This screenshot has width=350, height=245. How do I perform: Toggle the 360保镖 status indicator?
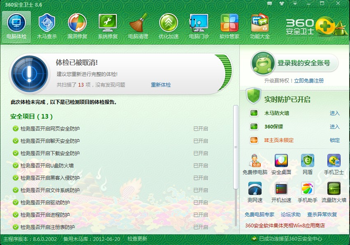(x=254, y=127)
